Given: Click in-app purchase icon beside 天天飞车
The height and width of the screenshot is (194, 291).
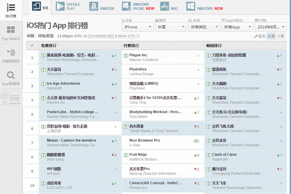Looking at the screenshot, I should [209, 184].
